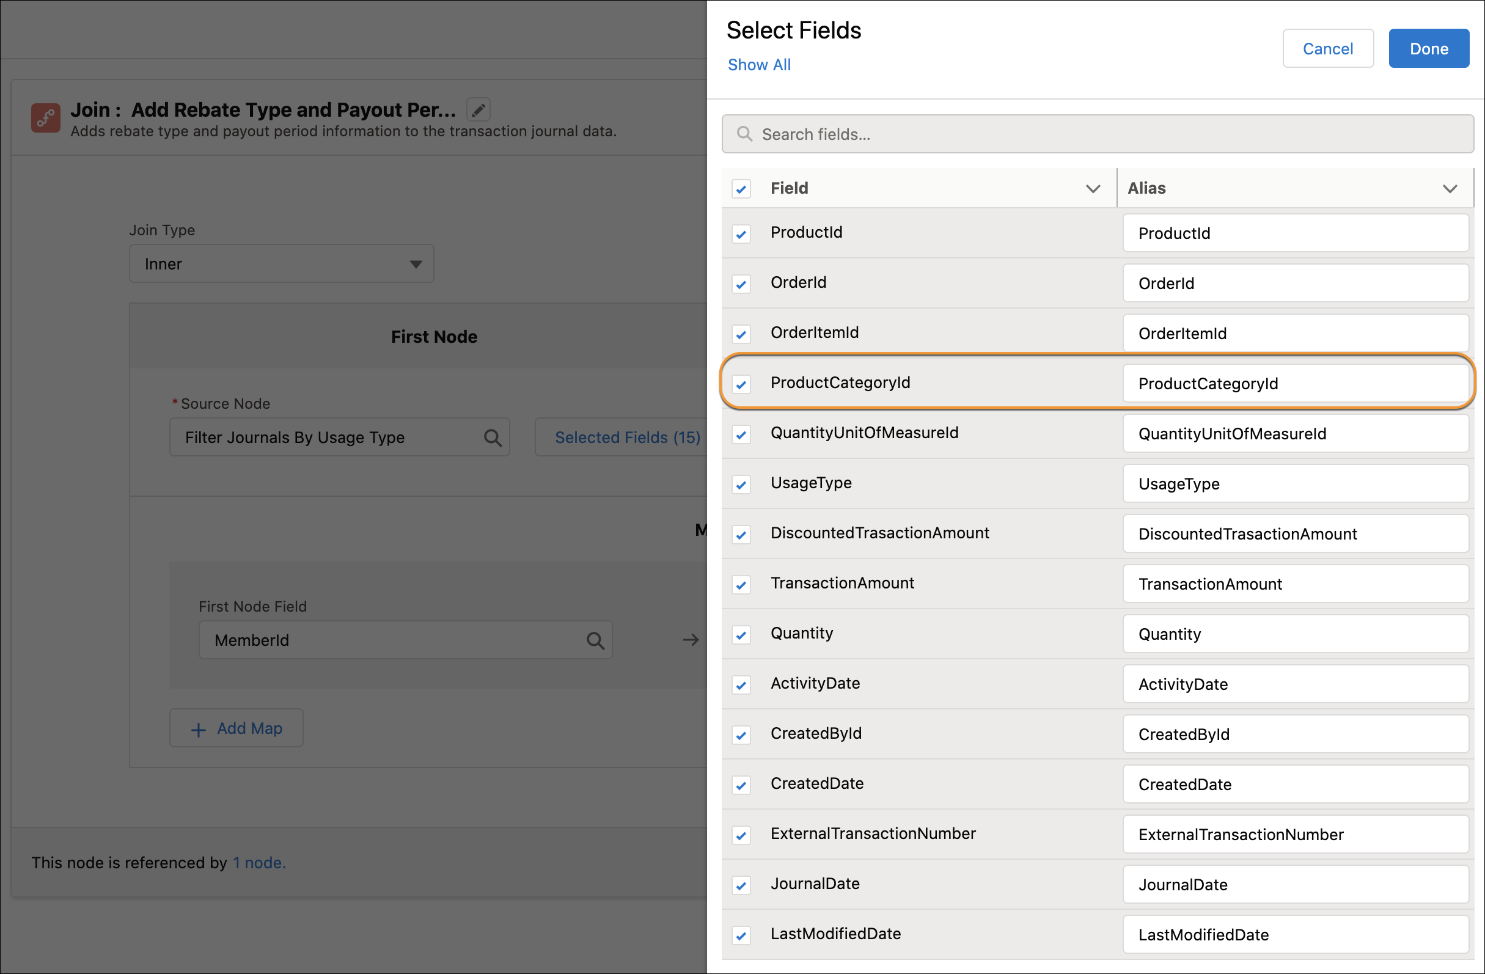Click the Cancel button
The width and height of the screenshot is (1485, 974).
[1328, 49]
